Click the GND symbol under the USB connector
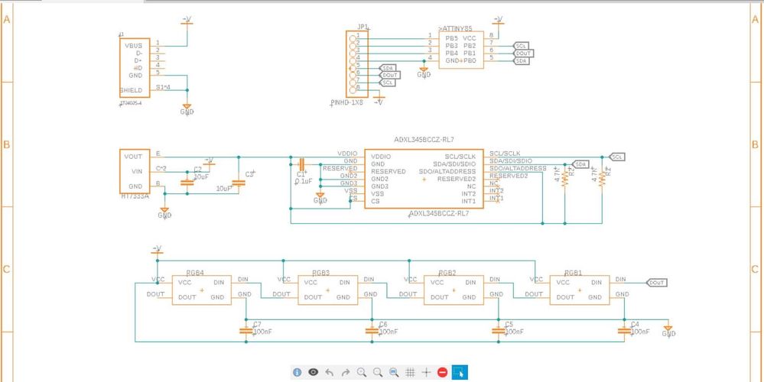 187,109
